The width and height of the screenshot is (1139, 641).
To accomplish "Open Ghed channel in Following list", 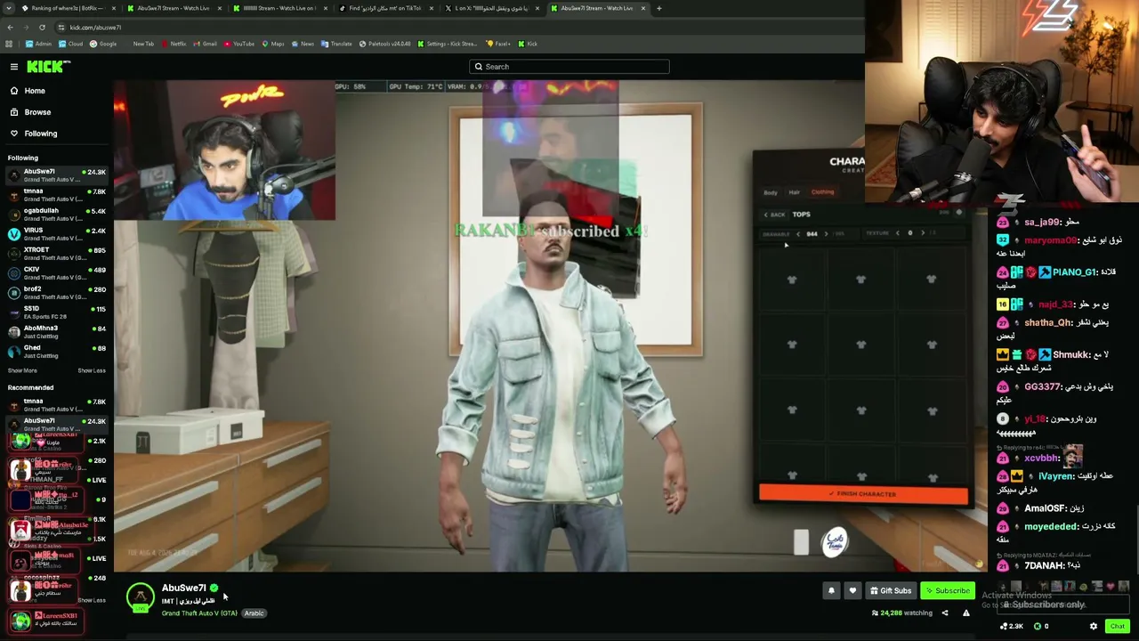I will click(57, 352).
